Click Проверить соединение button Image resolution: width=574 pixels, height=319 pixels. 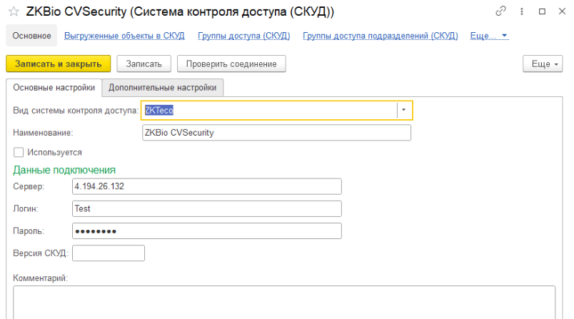[231, 64]
